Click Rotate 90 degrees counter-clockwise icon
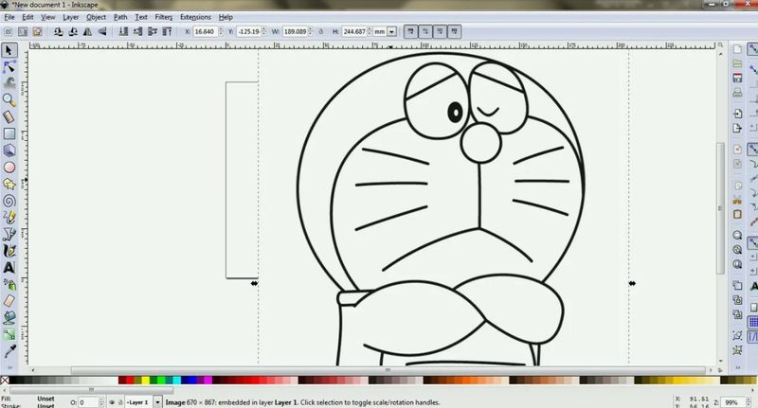This screenshot has height=408, width=758. (59, 32)
